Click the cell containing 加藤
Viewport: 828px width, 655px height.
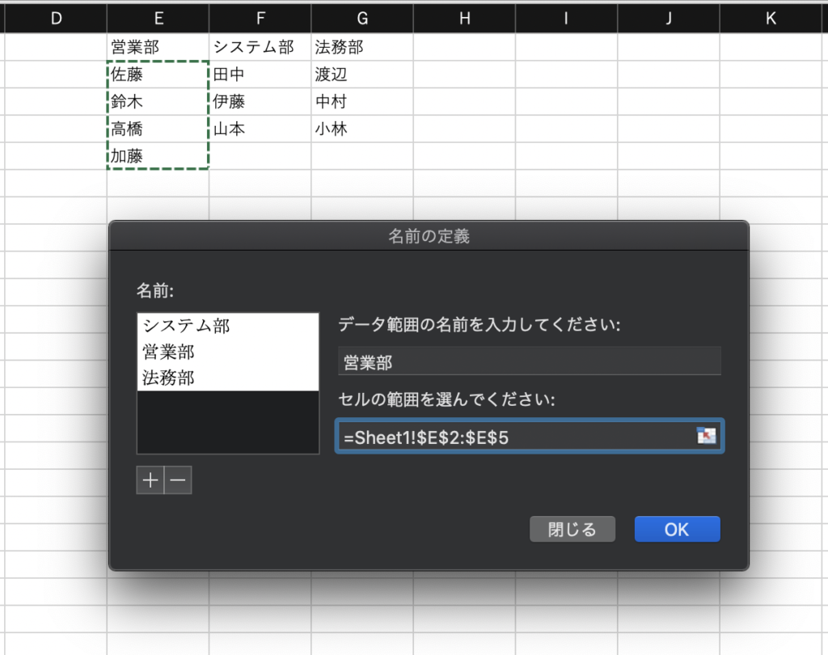(x=158, y=156)
